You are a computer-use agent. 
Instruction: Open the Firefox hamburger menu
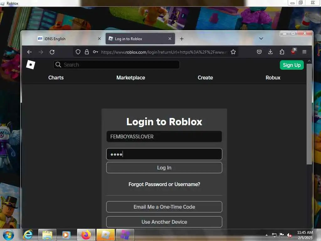304,52
